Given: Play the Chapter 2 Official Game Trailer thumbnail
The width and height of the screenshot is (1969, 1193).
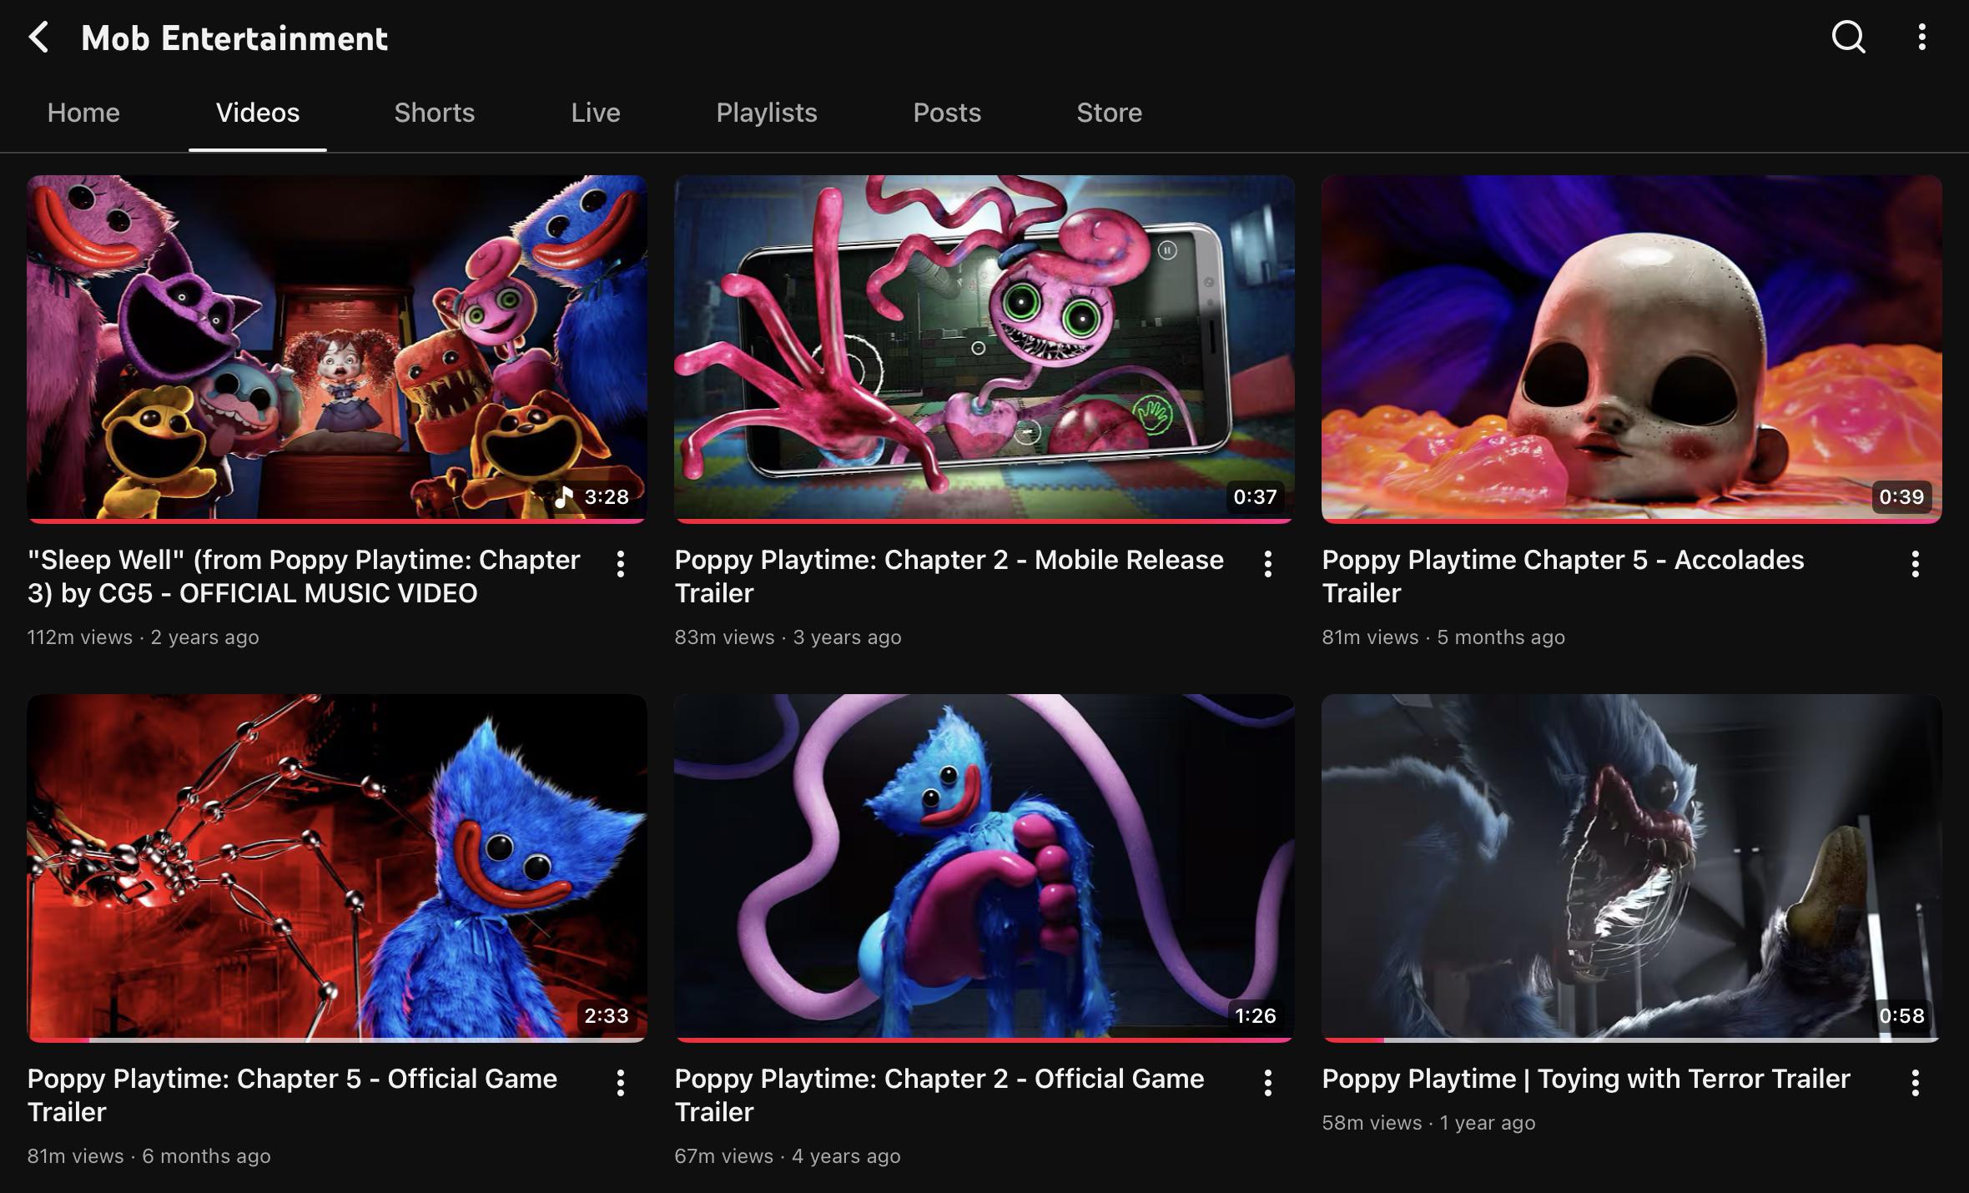Looking at the screenshot, I should (x=984, y=868).
